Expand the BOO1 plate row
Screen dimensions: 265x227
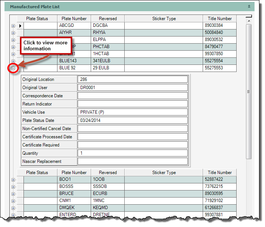point(13,180)
